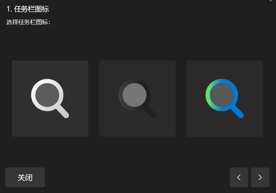Choose the first icon option tile

click(50, 99)
